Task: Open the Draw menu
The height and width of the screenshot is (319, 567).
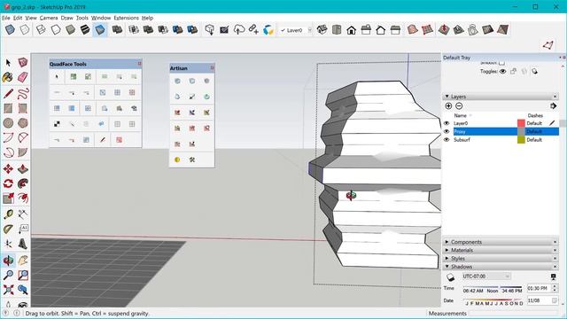Action: [x=67, y=18]
